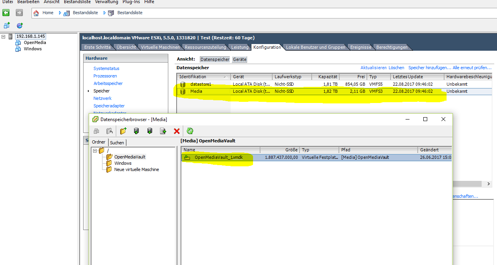Click the VM icon next to Windows
Viewport: 497px width, 265px height.
click(x=18, y=49)
